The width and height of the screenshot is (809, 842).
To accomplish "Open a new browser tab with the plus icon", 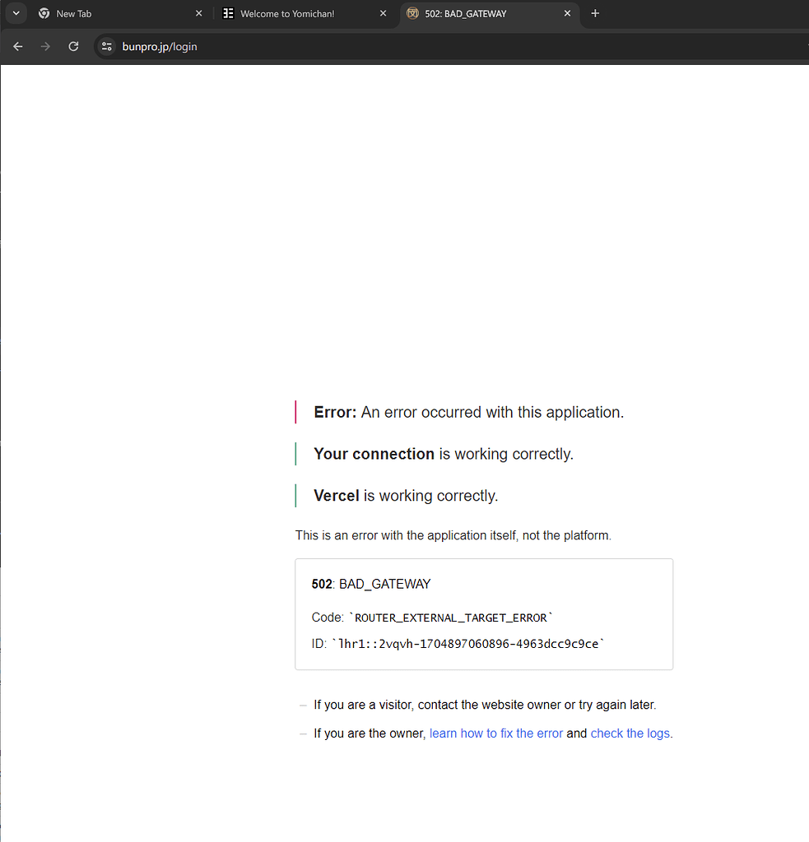I will point(595,13).
